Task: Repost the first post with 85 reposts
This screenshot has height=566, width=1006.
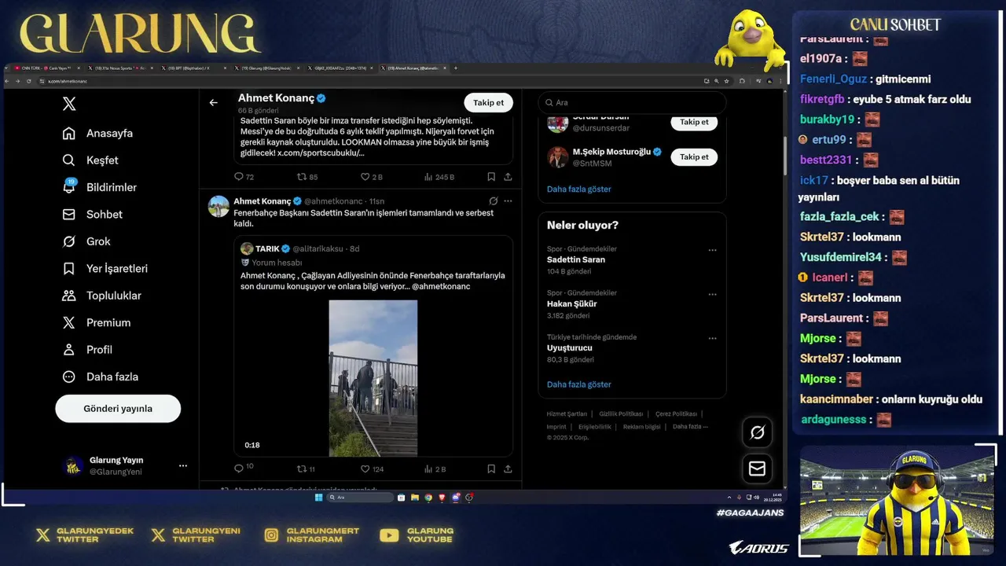Action: (307, 177)
